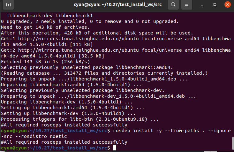Viewport: 234px width, 152px height.
Task: Click the 'Need to get 143 kB' line
Action: 45,27
